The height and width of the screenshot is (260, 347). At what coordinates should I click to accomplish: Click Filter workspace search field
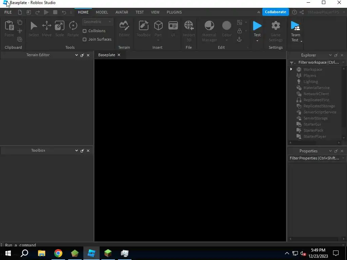click(x=319, y=62)
